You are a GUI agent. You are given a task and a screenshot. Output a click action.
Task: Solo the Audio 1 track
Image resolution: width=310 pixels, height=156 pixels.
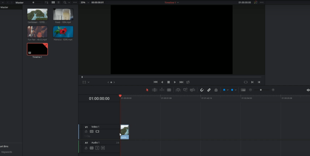(97, 148)
